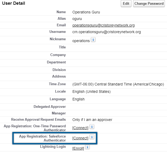The width and height of the screenshot is (167, 152).
Task: Select locale value English (United States)
Action: (92, 92)
